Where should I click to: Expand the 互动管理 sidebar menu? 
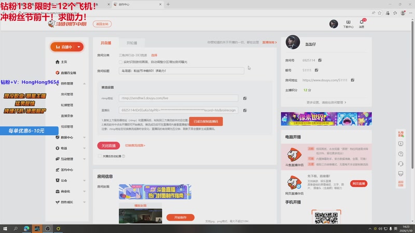tap(67, 159)
